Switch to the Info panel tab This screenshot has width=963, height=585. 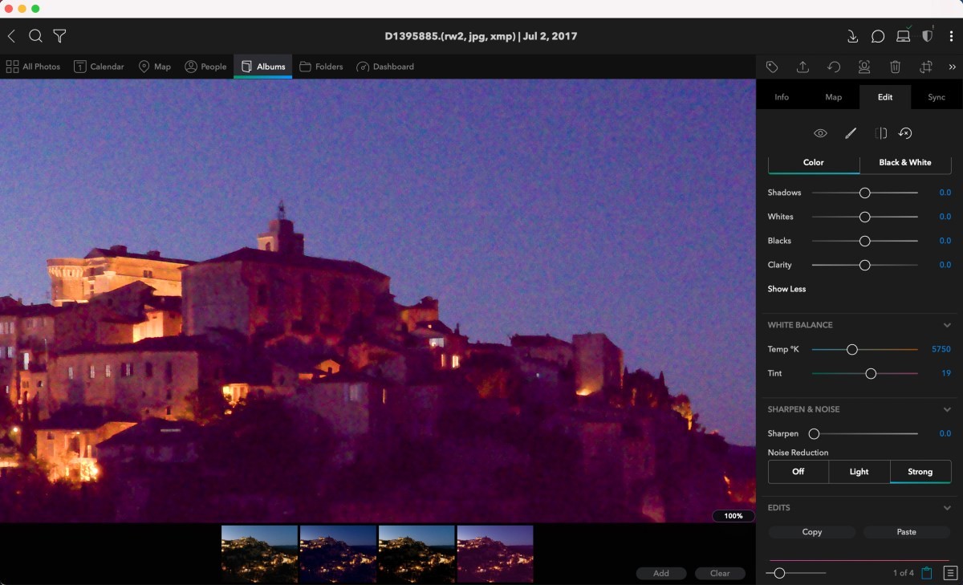tap(782, 97)
